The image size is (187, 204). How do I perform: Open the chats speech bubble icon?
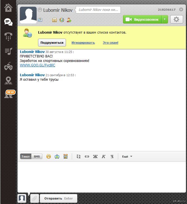click(x=8, y=22)
